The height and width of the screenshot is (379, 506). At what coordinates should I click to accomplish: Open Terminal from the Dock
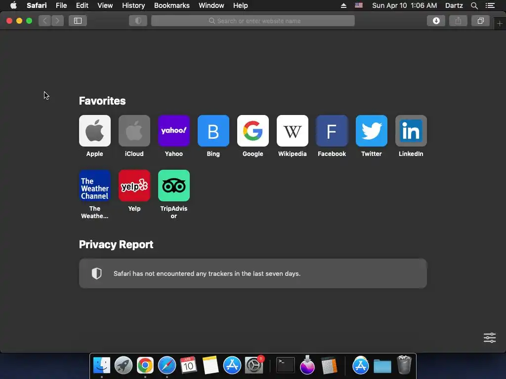point(286,365)
